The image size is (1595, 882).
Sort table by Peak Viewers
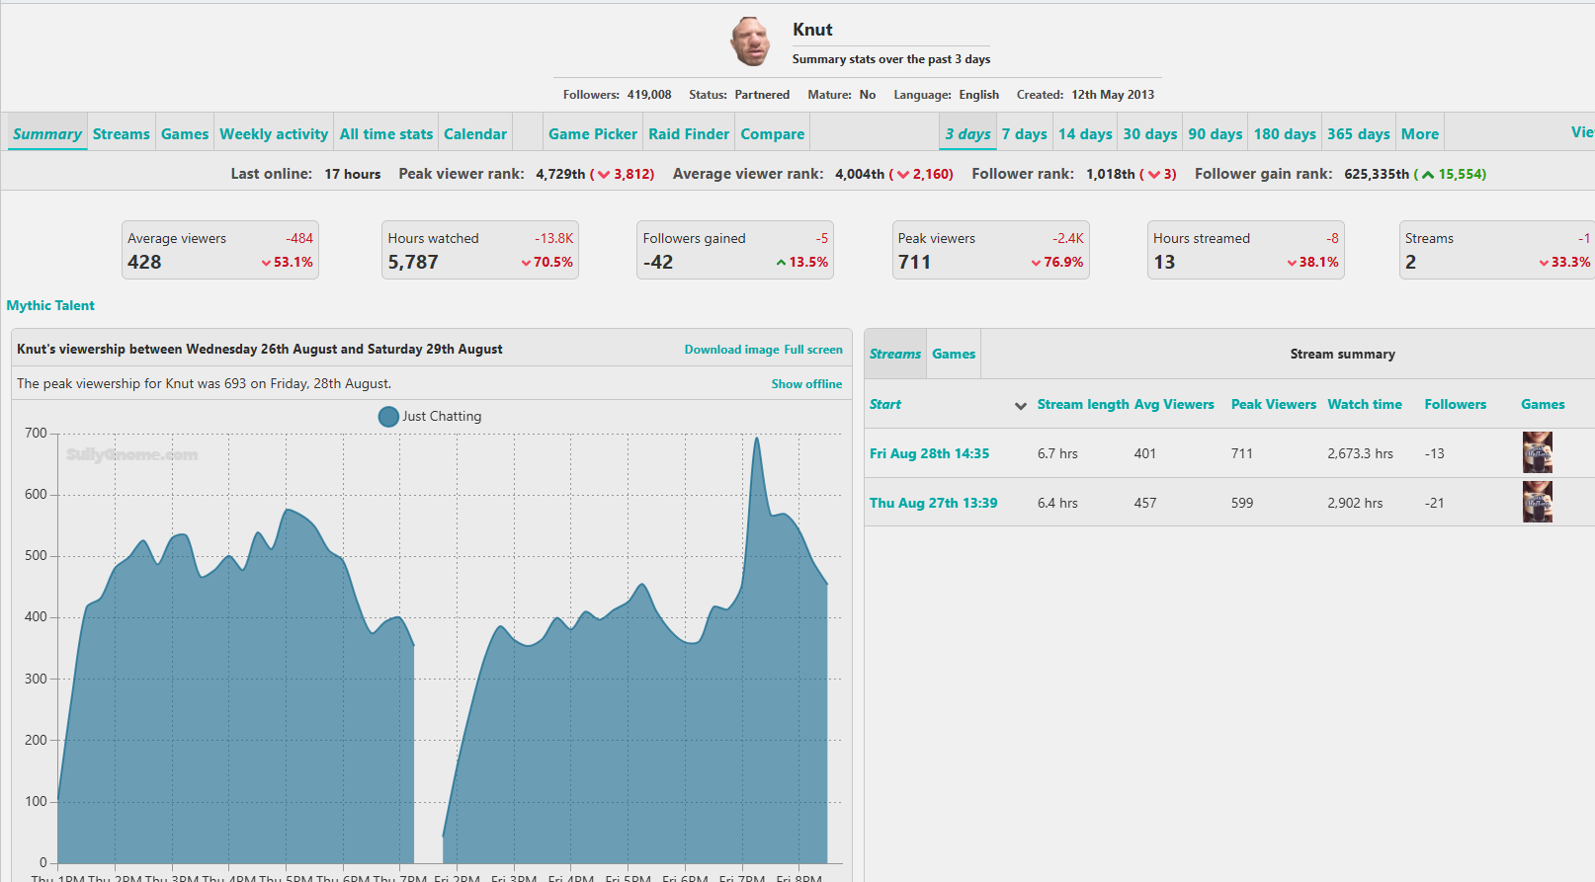tap(1274, 405)
